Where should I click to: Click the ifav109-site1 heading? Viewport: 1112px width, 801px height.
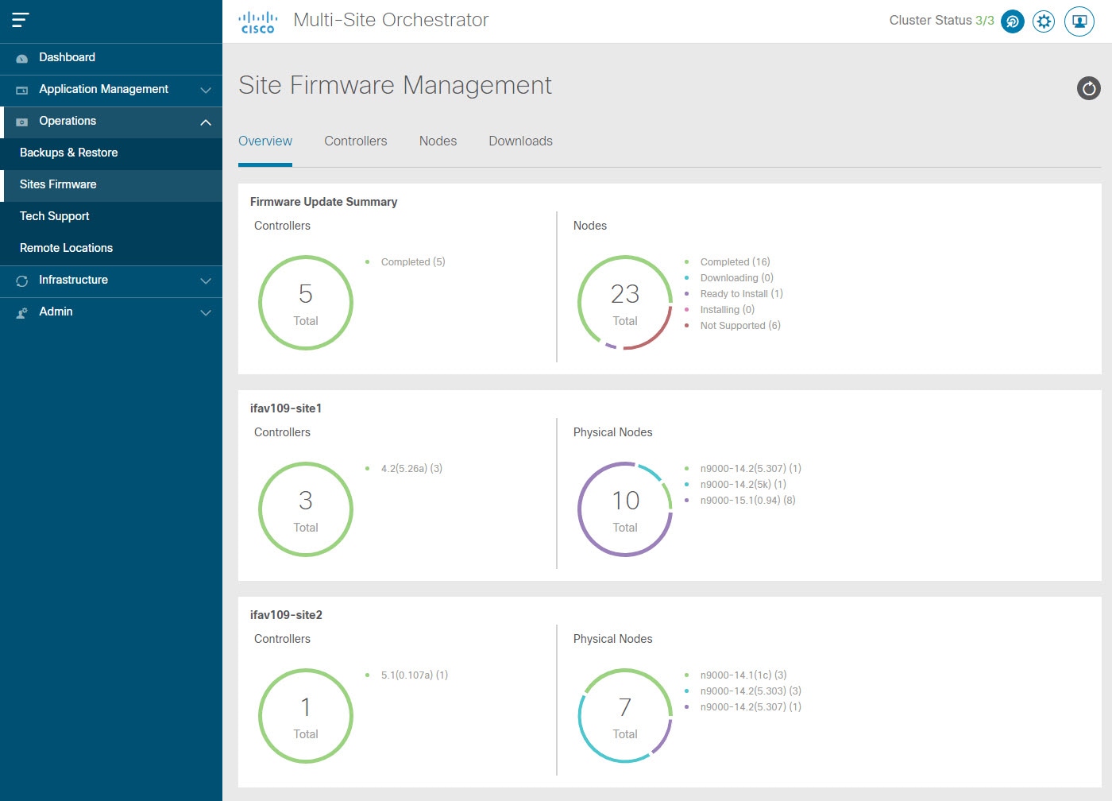pos(286,408)
